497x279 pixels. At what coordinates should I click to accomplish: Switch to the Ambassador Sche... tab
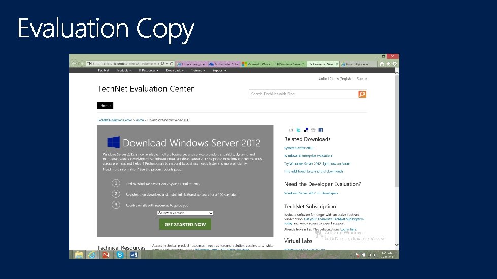[225, 64]
